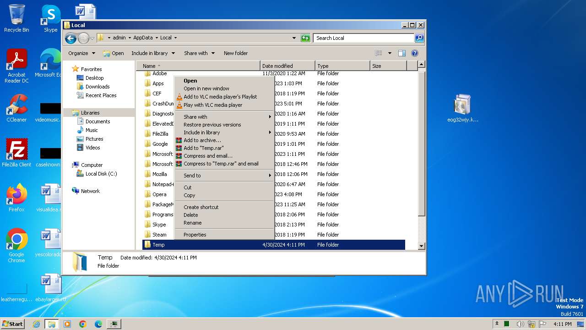Open Internet Explorer from taskbar

pos(36,324)
